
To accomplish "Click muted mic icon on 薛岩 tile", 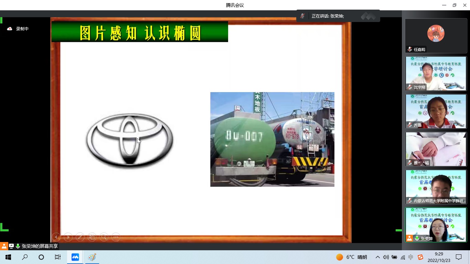I will (409, 200).
